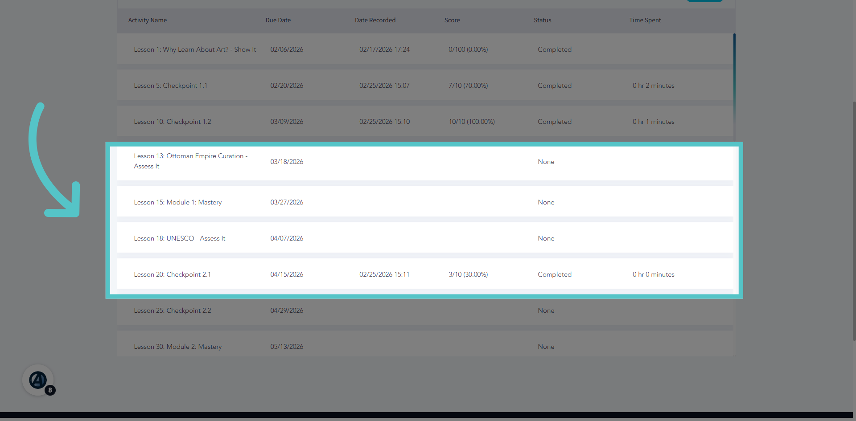856x421 pixels.
Task: Click the Time Spent column header
Action: coord(645,20)
